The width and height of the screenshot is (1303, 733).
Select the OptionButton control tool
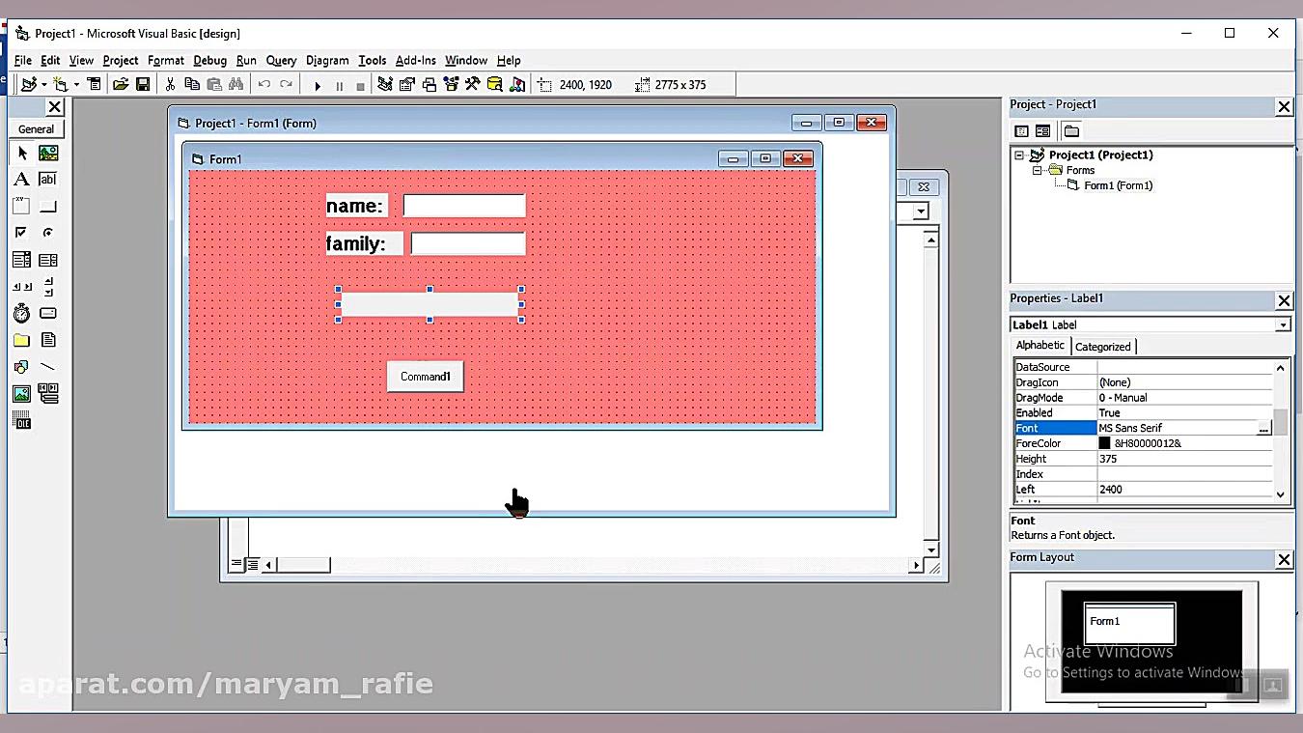(x=48, y=233)
